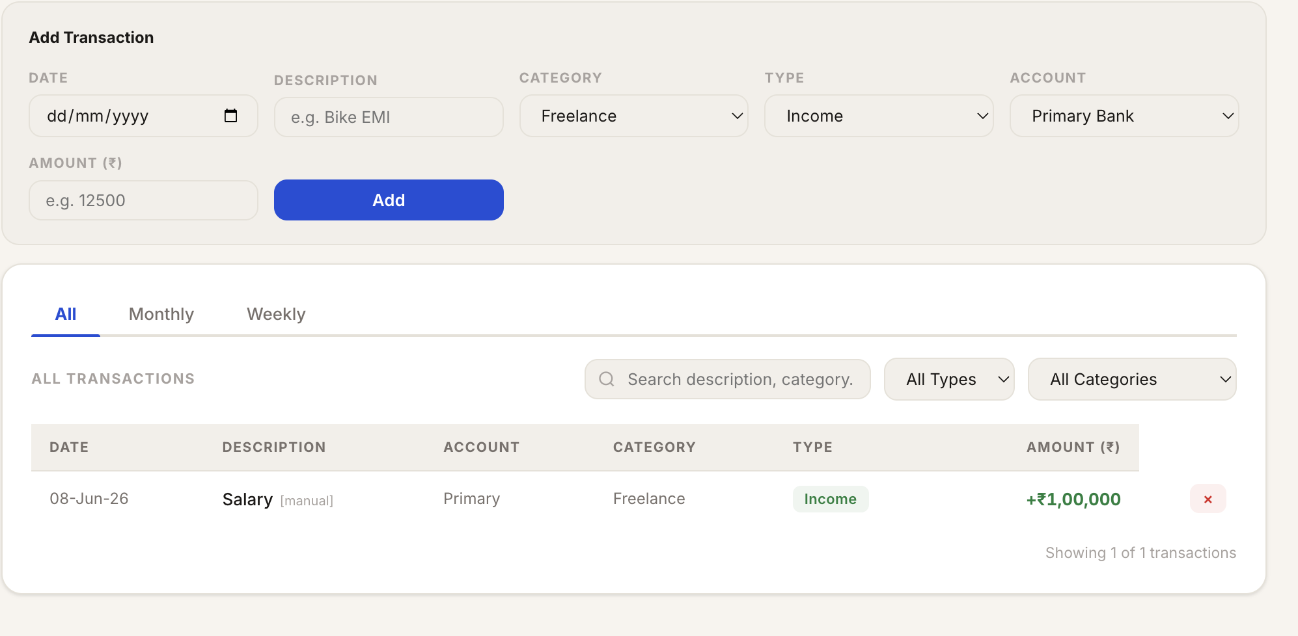1298x636 pixels.
Task: Click the search description, category box
Action: [727, 379]
